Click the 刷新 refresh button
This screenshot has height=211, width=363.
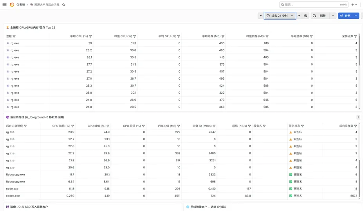point(320,16)
